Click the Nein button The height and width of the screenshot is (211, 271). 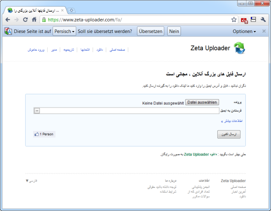pyautogui.click(x=174, y=31)
